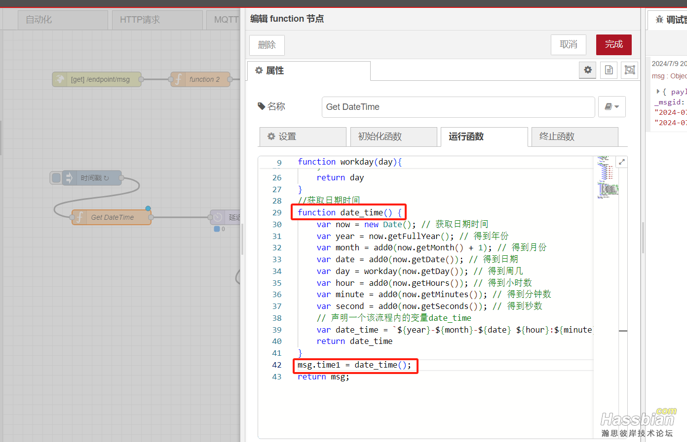The width and height of the screenshot is (687, 442).
Task: Switch to the 终止函数 tab
Action: pyautogui.click(x=575, y=136)
